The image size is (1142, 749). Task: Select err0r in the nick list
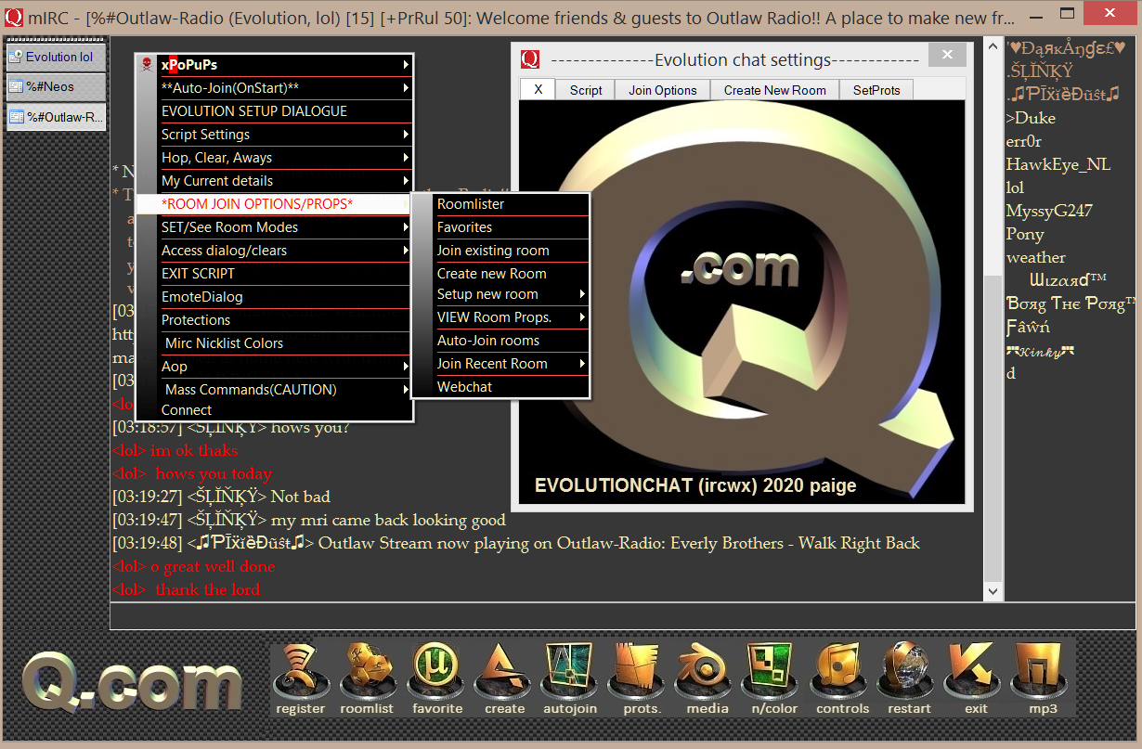pos(1024,141)
